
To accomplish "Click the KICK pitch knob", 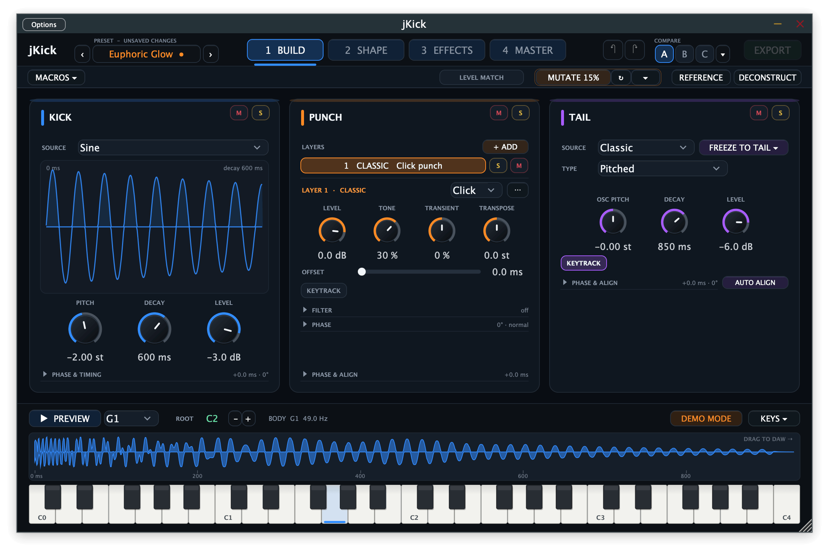I will click(x=85, y=328).
